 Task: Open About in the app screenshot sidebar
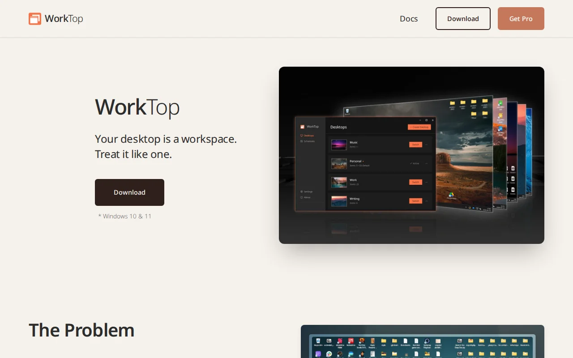(x=305, y=197)
